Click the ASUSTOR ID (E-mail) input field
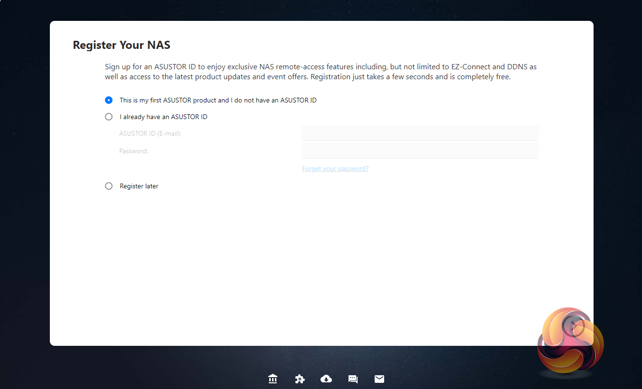Screen dimensions: 642x389 420,133
